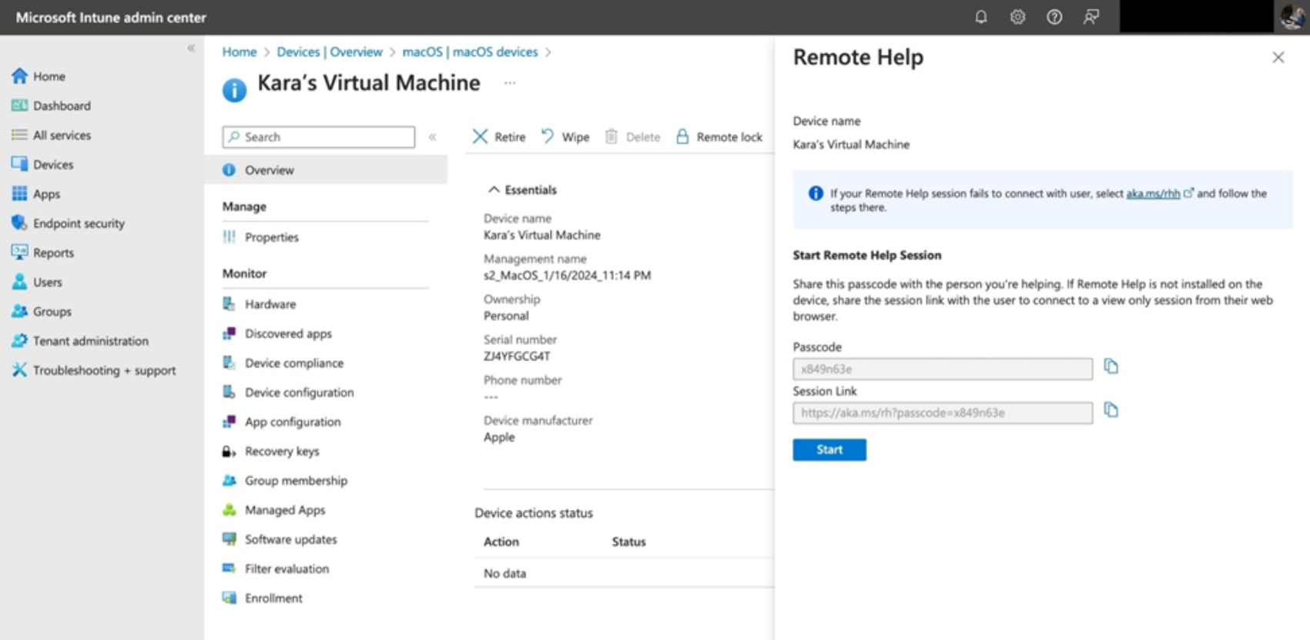
Task: Click the Wipe action icon
Action: pyautogui.click(x=548, y=137)
